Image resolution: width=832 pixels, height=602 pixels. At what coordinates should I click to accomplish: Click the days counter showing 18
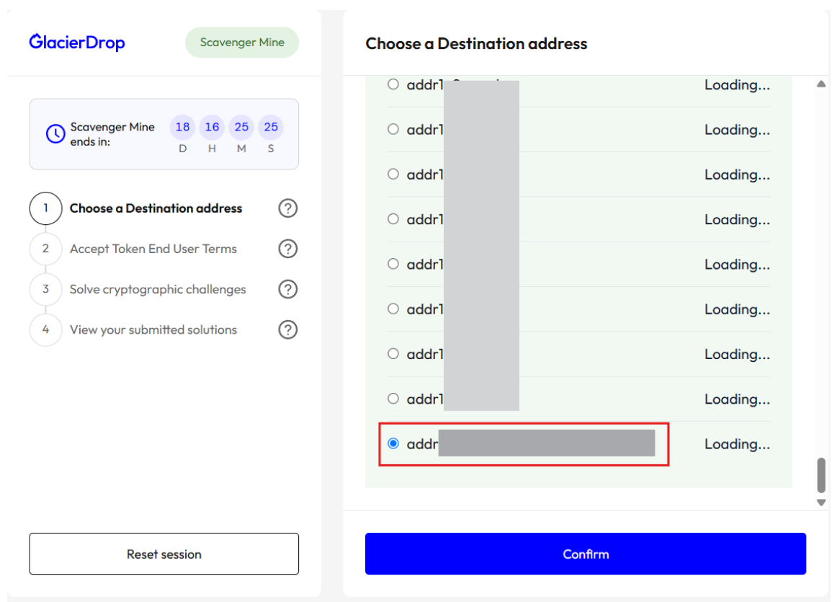tap(183, 128)
